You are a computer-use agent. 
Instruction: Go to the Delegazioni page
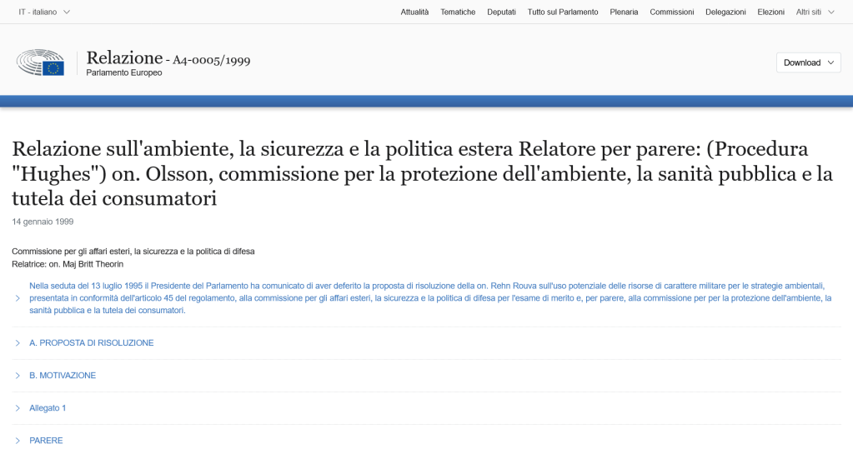(725, 12)
